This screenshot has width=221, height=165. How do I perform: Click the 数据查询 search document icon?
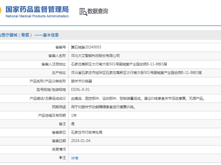(83, 12)
